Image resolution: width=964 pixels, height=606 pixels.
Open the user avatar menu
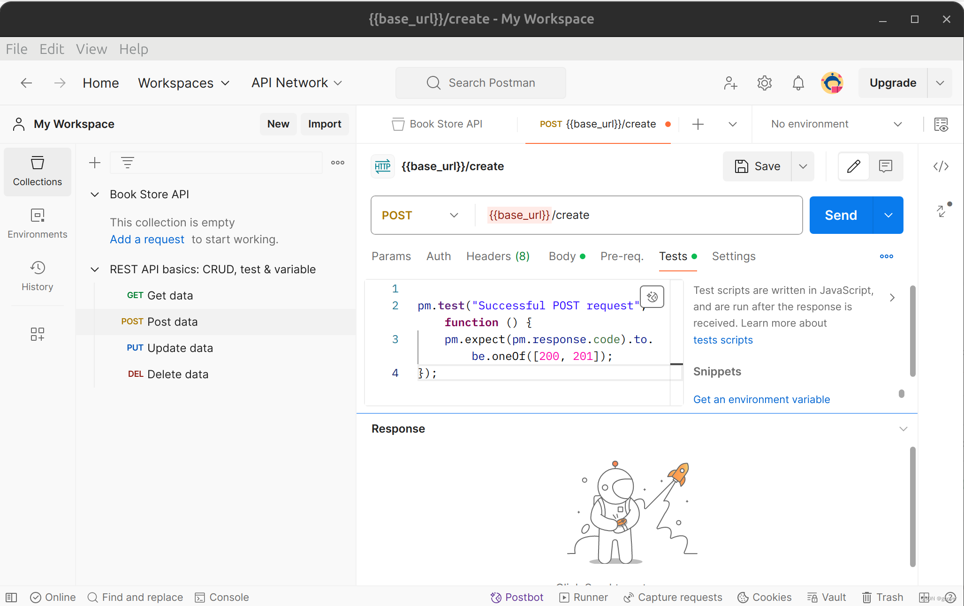point(832,83)
